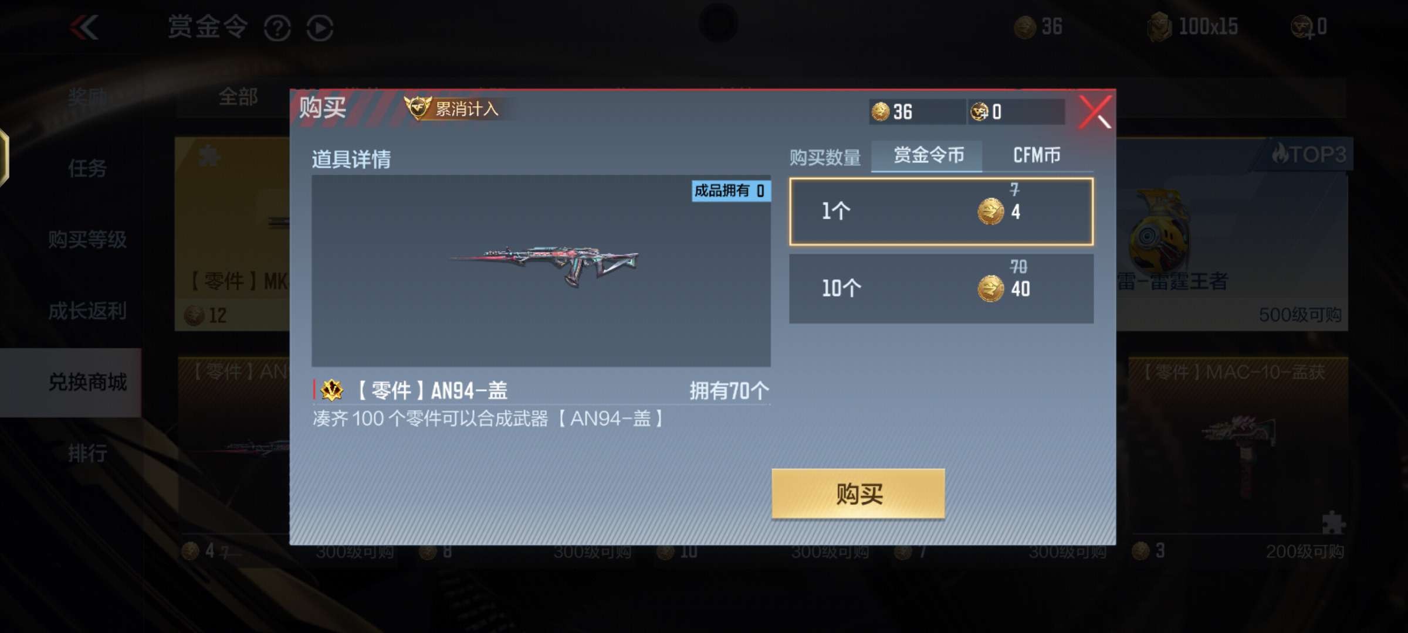Open the question mark help icon
The width and height of the screenshot is (1408, 633).
point(277,28)
